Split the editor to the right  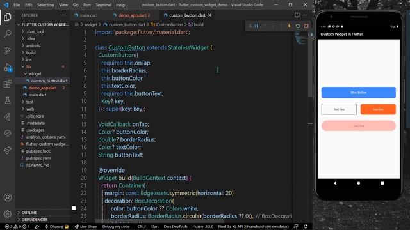(297, 15)
